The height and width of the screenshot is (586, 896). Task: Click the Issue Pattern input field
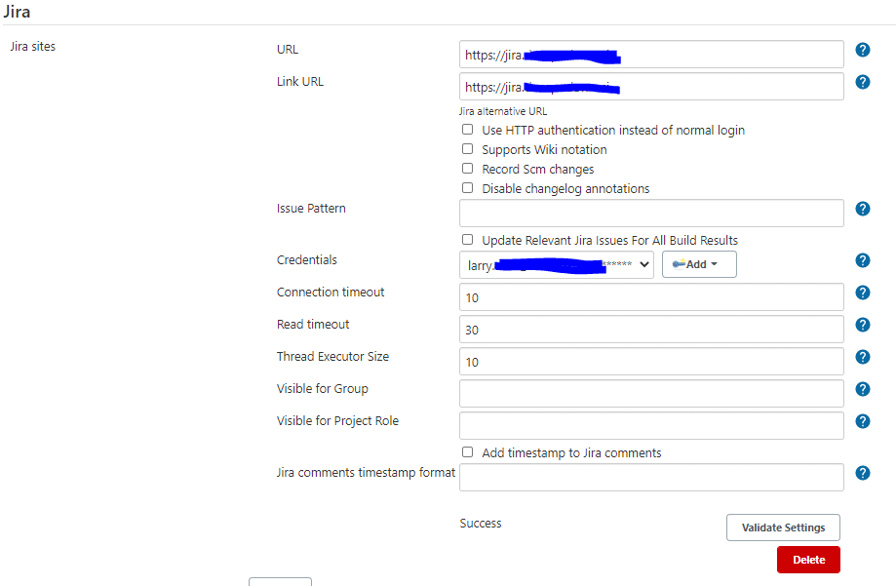[651, 214]
